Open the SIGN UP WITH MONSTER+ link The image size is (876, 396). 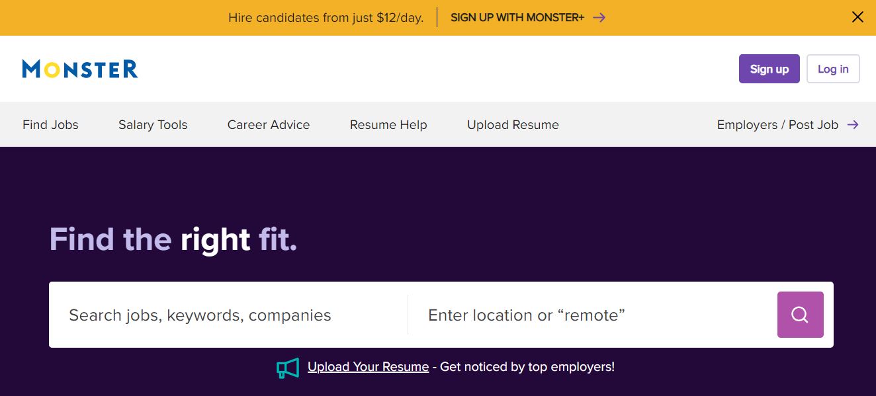tap(517, 18)
